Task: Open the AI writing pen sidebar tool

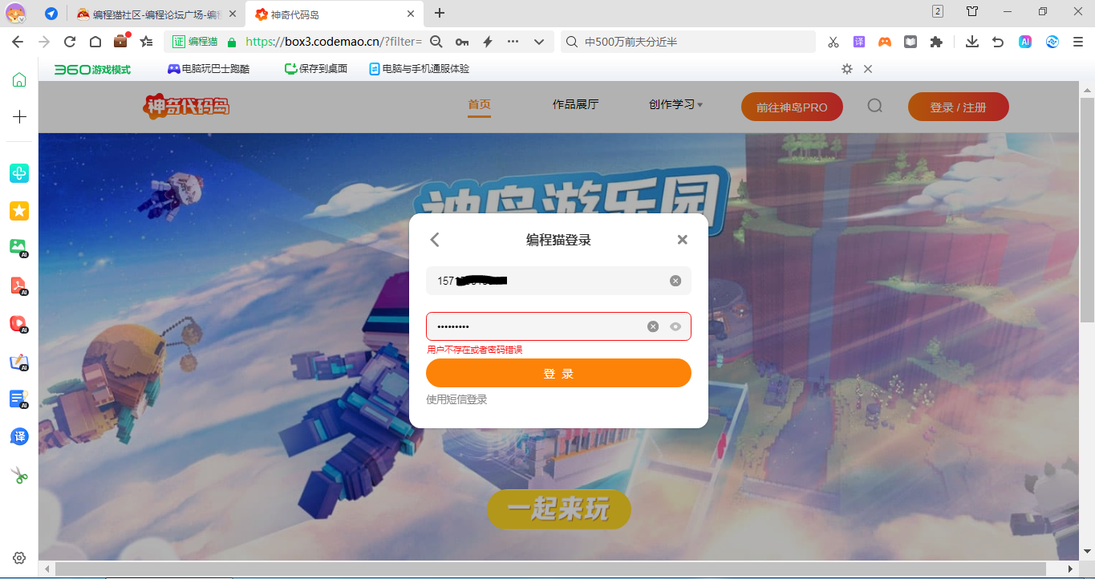Action: tap(19, 362)
